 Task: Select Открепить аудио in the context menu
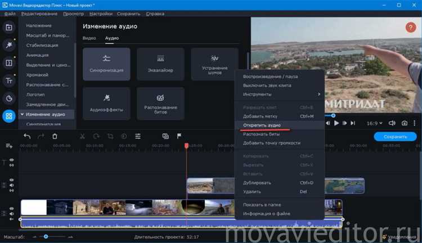coord(262,125)
